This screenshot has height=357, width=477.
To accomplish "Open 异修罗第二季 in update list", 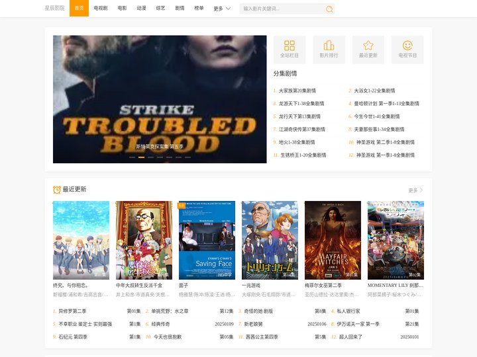I will 72,311.
